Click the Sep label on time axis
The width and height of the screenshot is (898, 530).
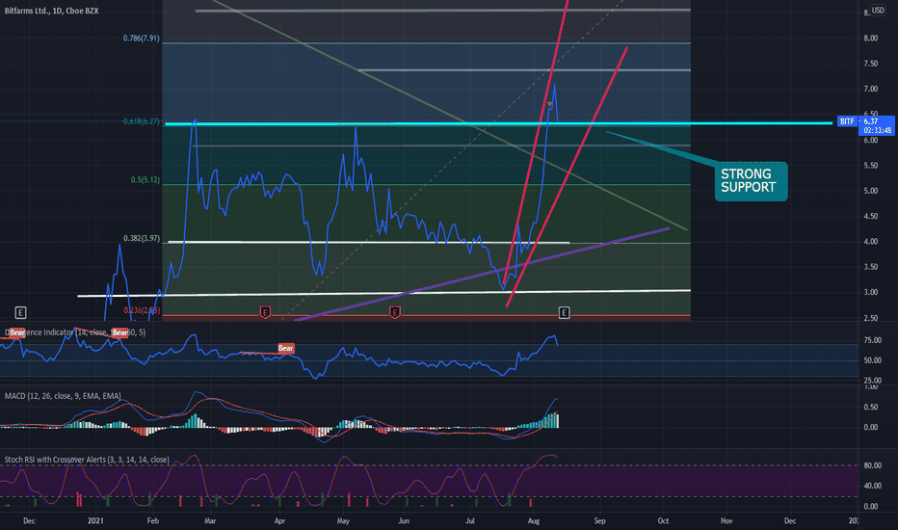click(599, 520)
